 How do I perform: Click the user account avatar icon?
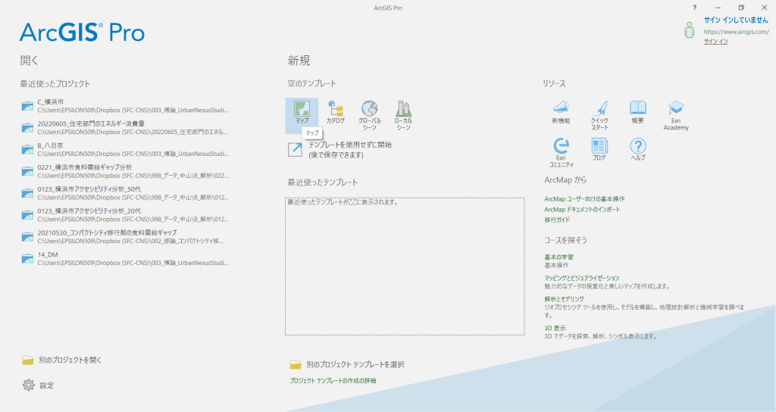pyautogui.click(x=689, y=30)
